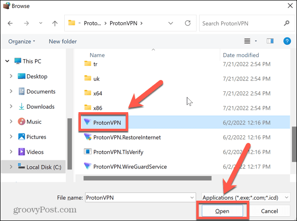Go back with the left arrow
297x221 pixels.
coord(10,23)
